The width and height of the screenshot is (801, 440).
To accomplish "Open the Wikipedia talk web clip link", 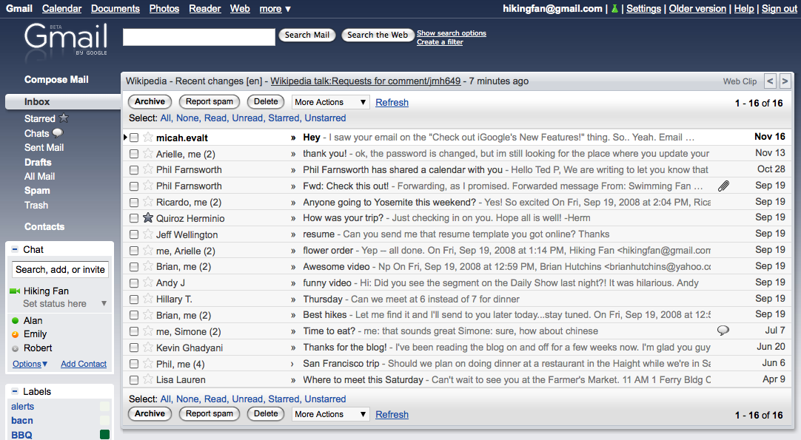I will [365, 81].
